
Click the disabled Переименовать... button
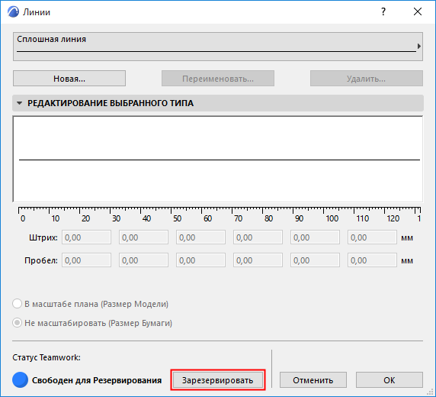click(218, 79)
